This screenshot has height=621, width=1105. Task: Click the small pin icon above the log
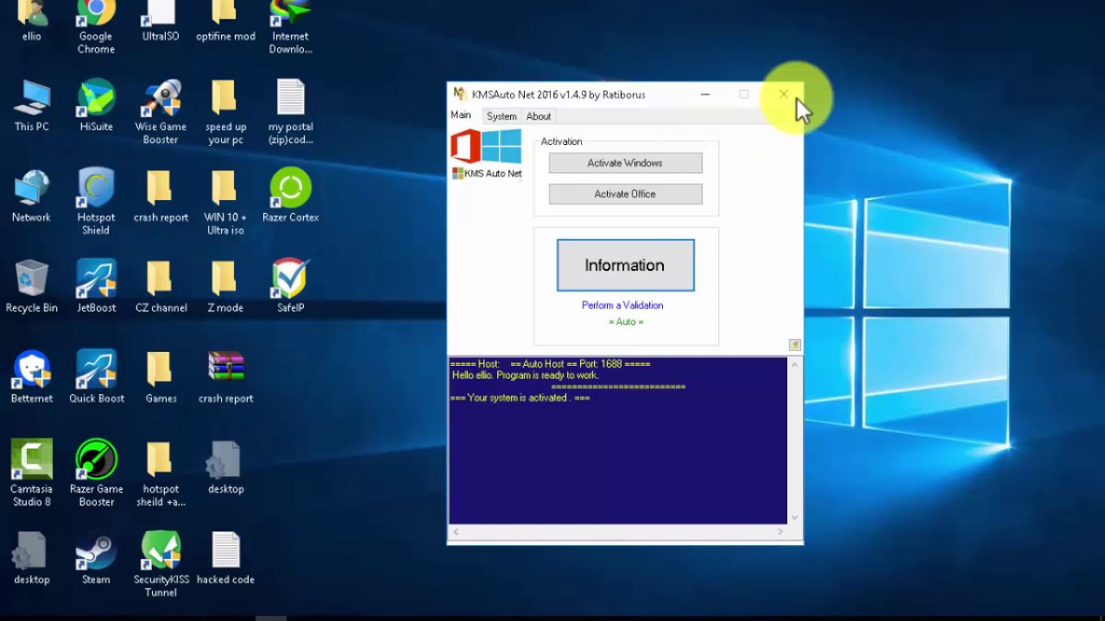(794, 345)
